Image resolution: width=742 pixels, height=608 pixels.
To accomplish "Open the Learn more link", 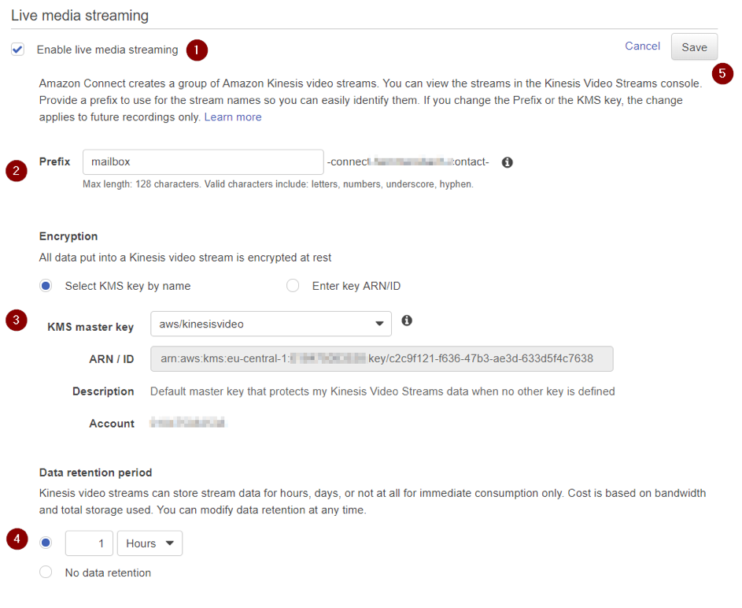I will click(233, 117).
